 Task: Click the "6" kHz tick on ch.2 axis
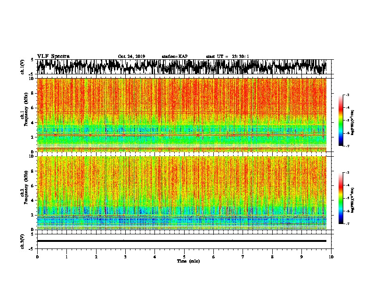(33, 186)
